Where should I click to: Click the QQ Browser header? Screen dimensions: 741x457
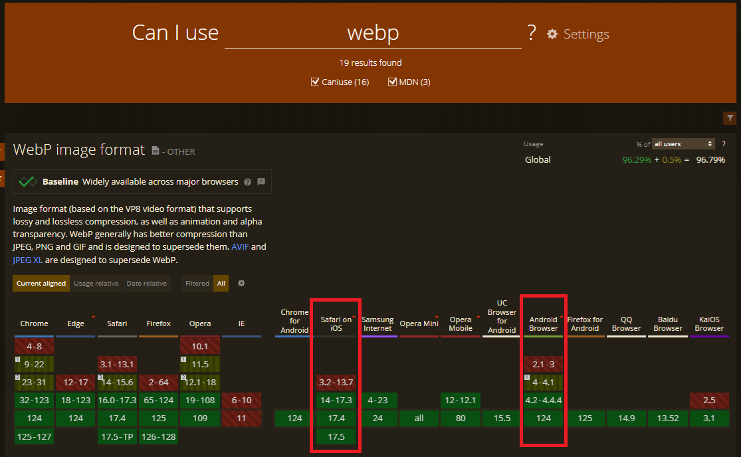point(626,324)
